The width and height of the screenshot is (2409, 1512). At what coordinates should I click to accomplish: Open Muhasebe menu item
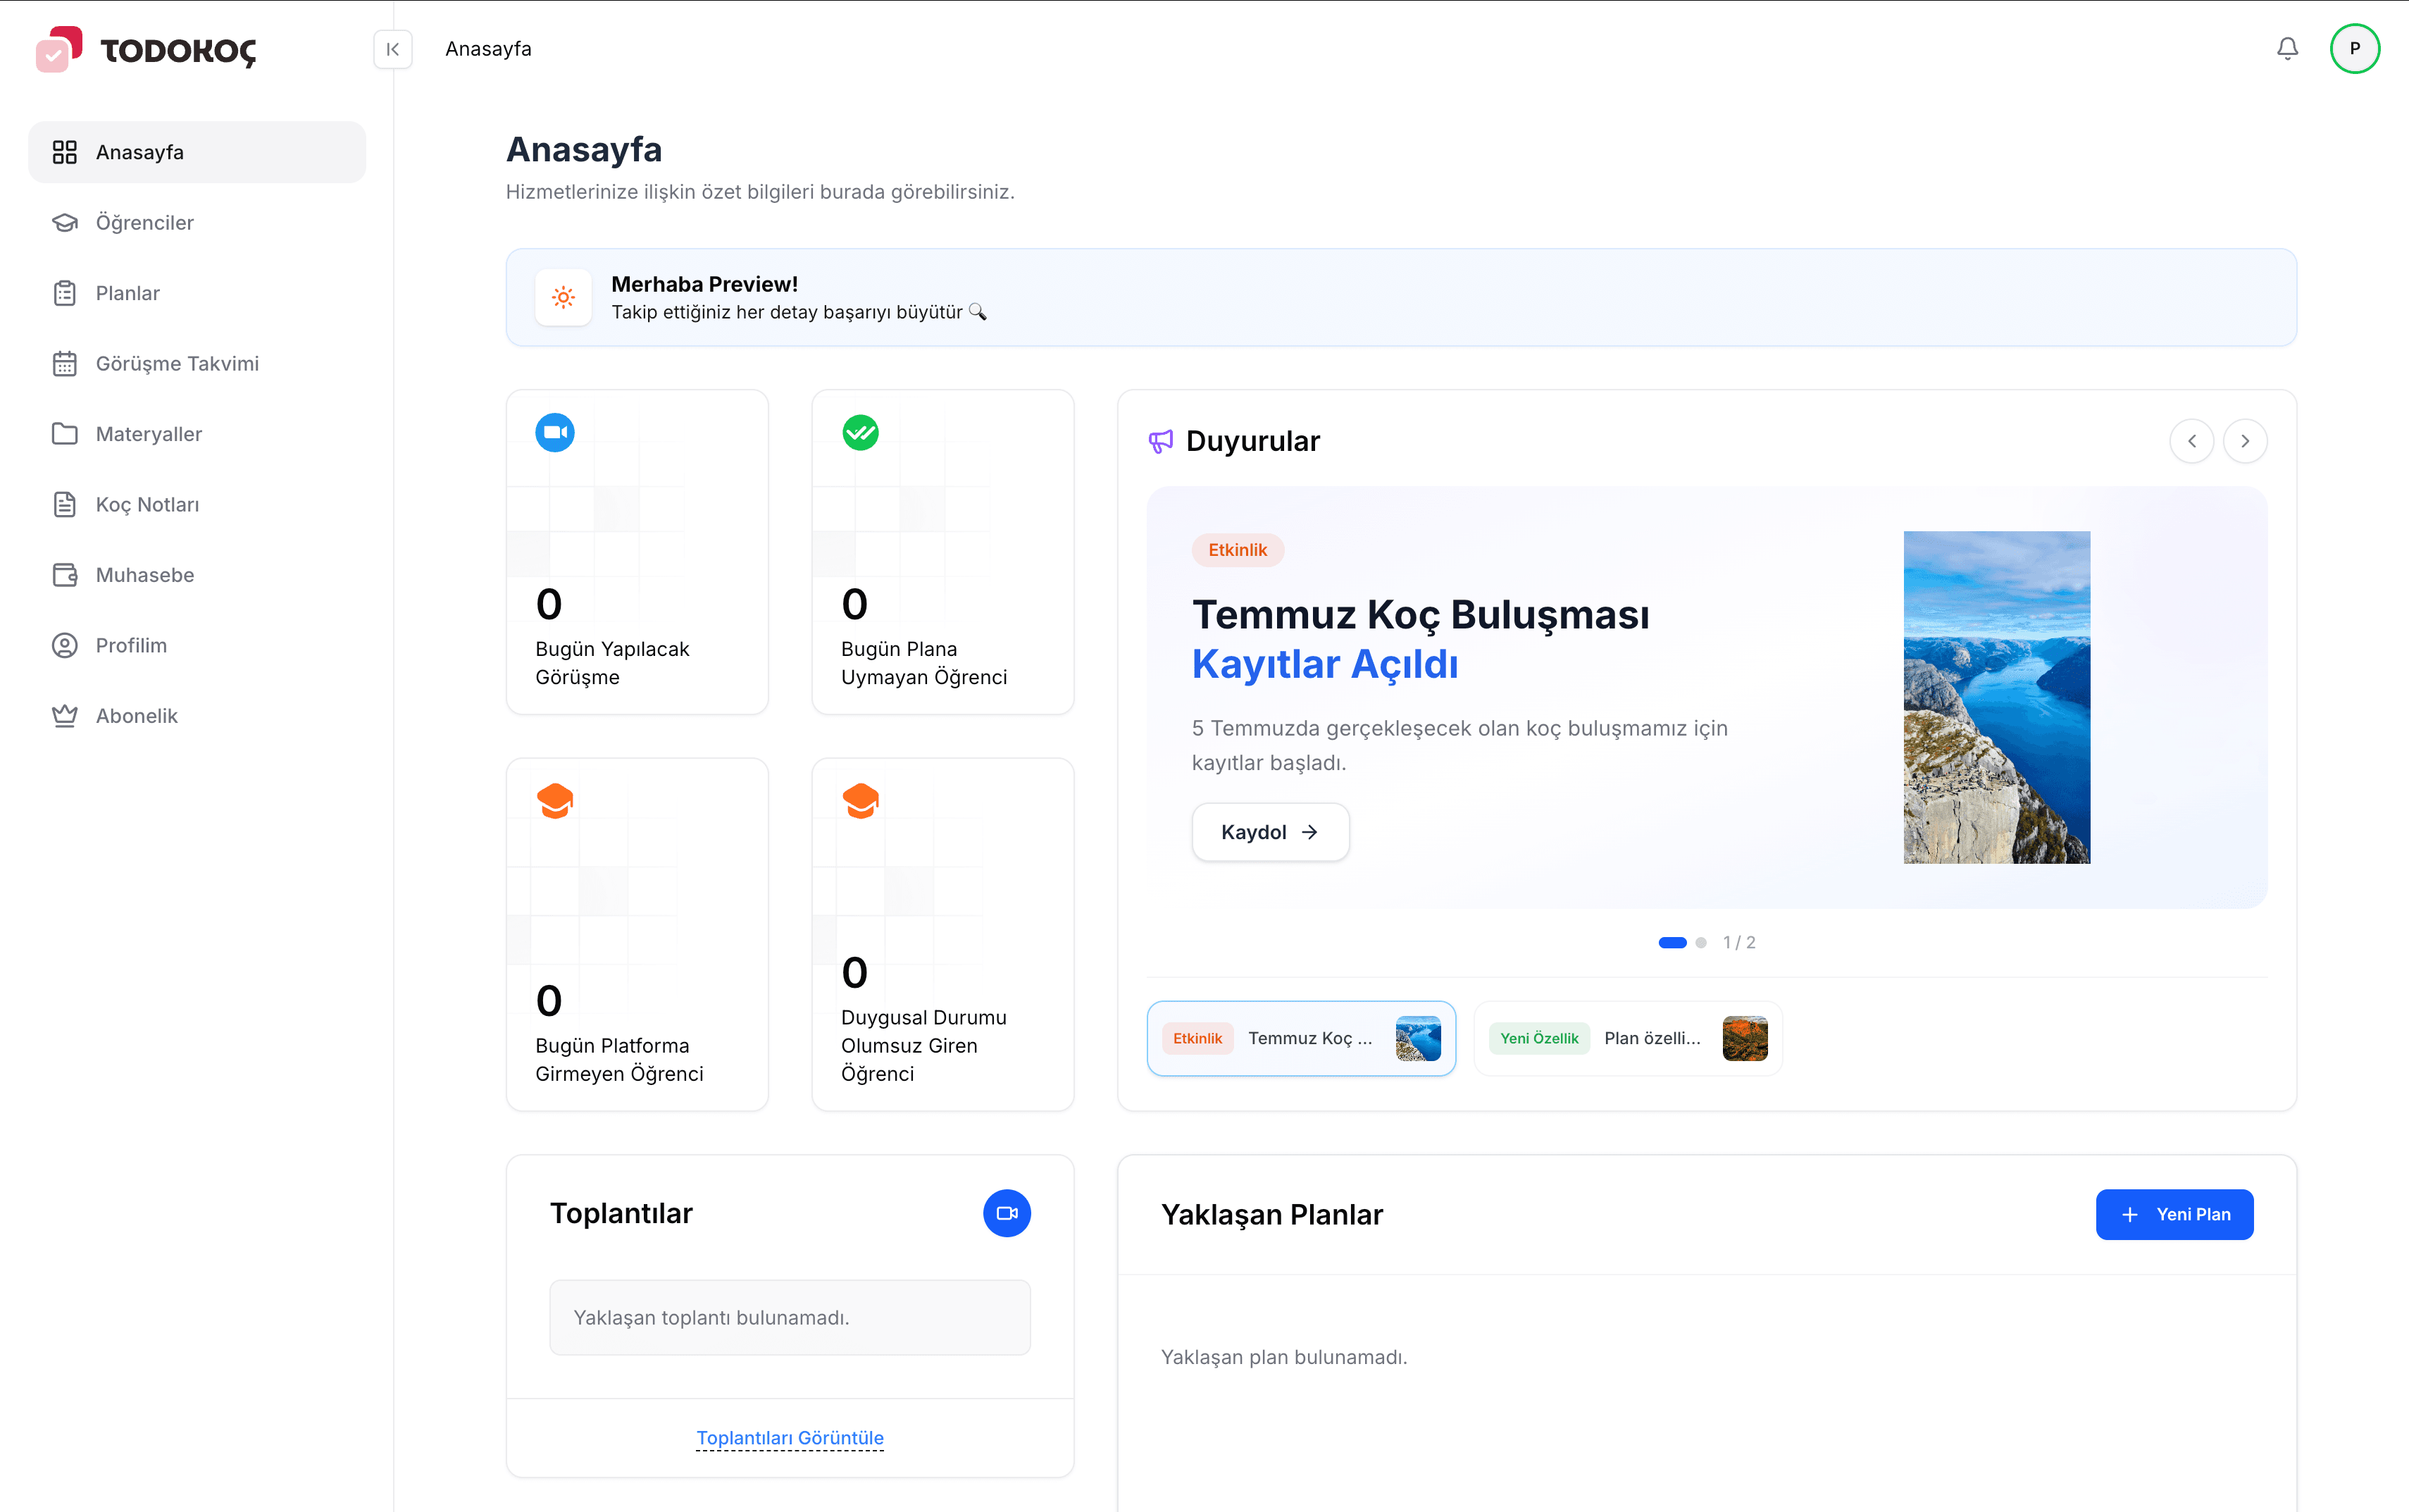(197, 575)
